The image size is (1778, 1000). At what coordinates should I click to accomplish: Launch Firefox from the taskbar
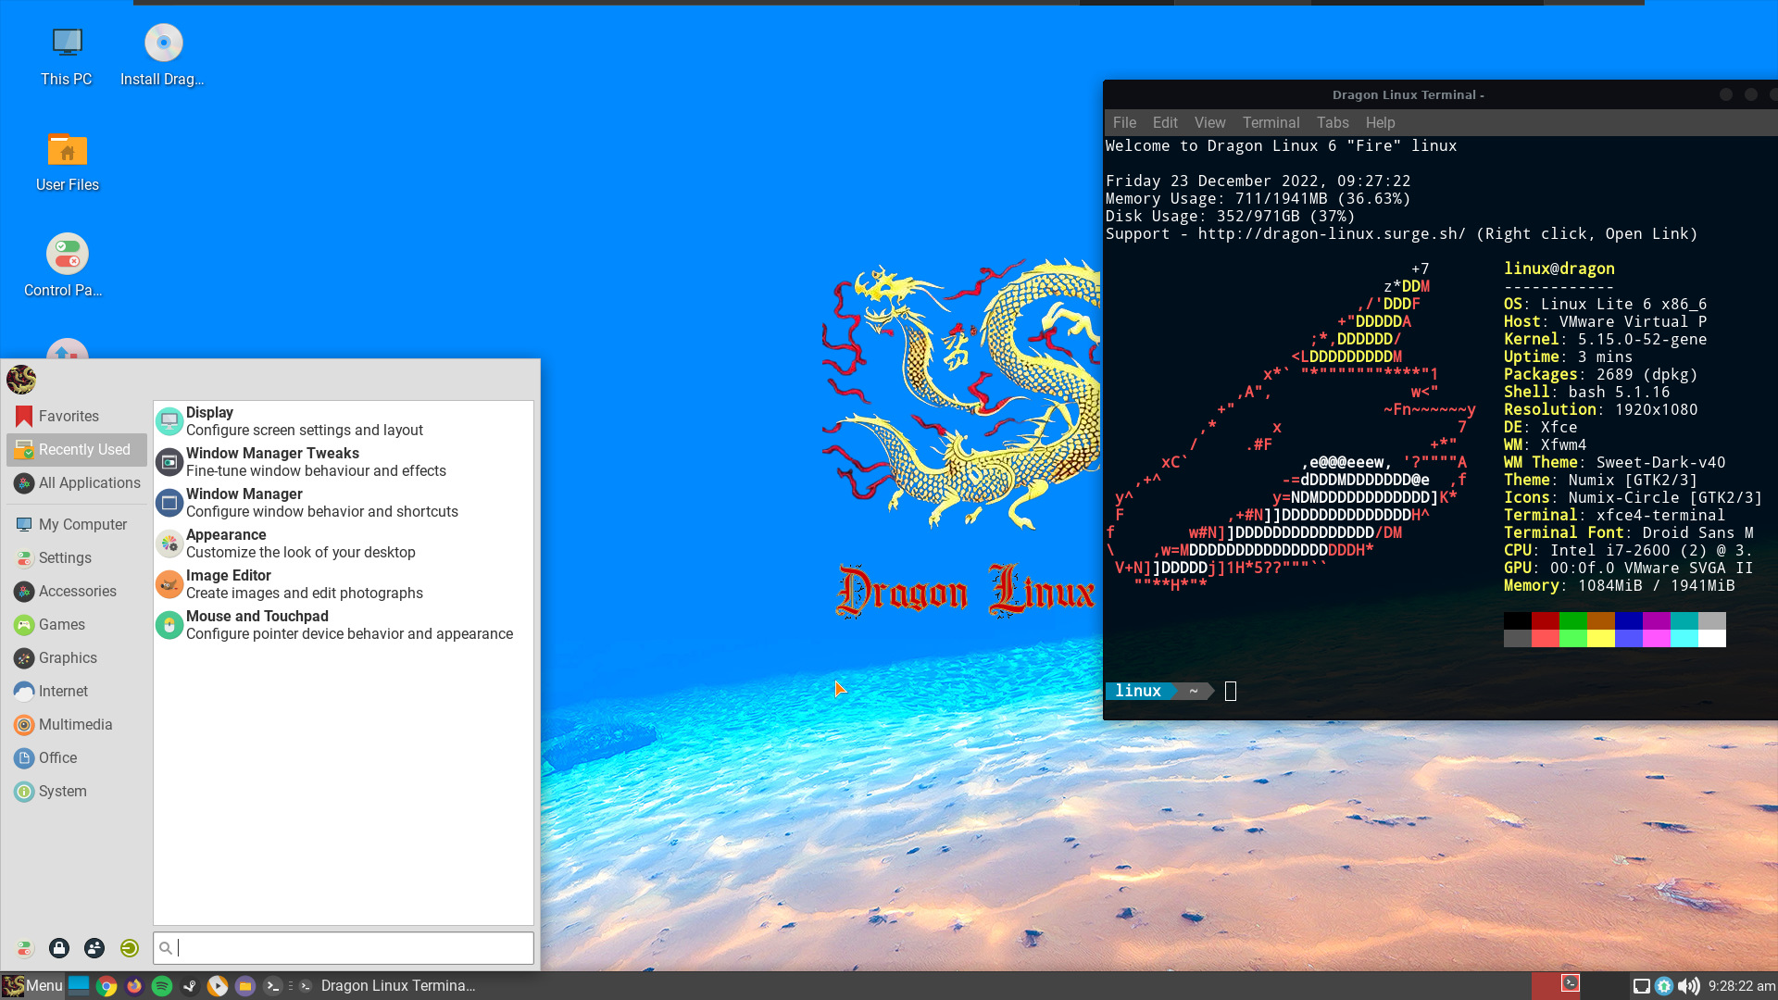134,986
